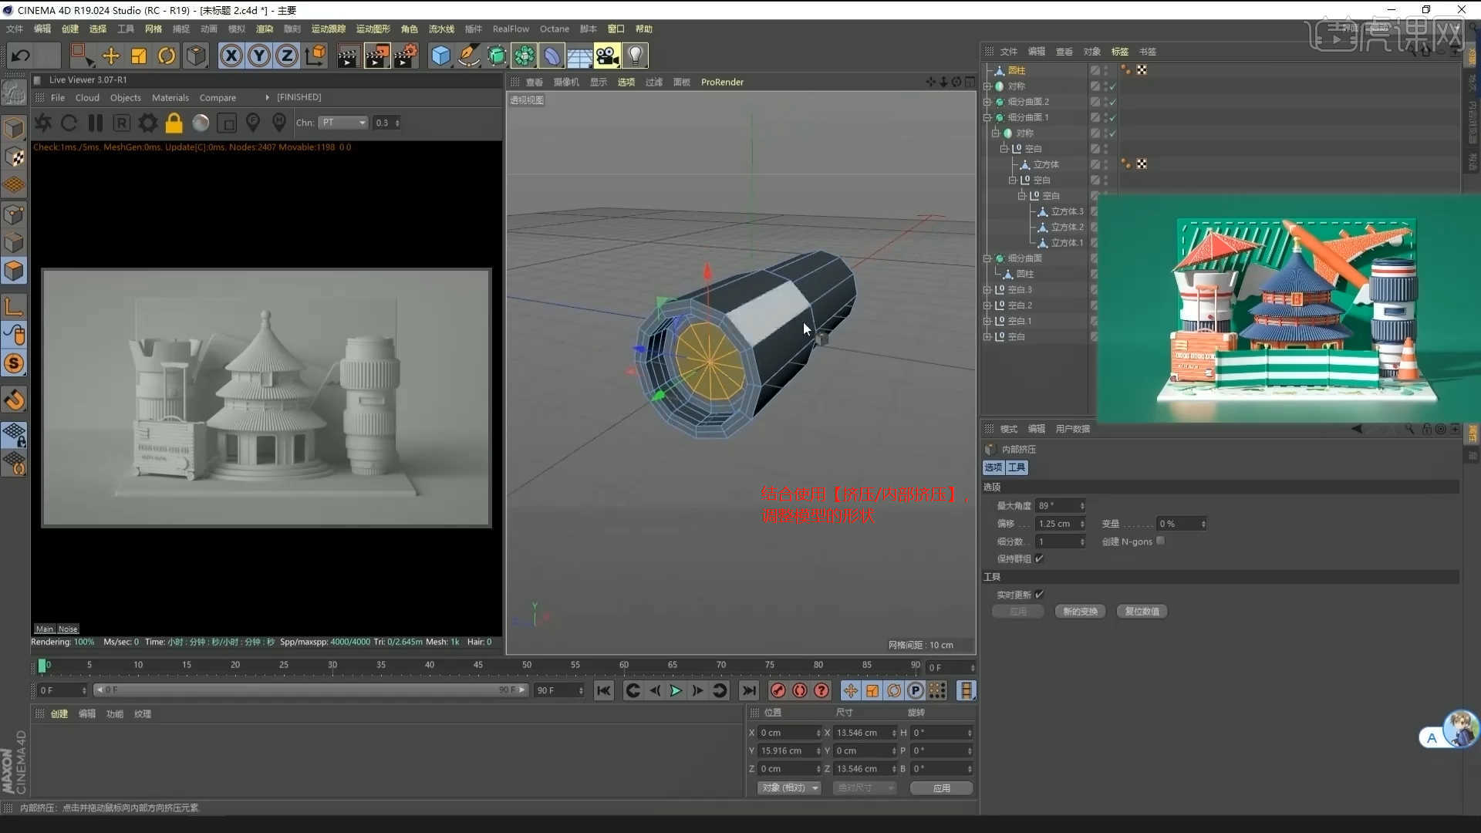
Task: Click the 复位数值 button
Action: 1142,611
